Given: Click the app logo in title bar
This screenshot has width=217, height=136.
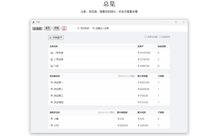Looking at the screenshot, I should [34, 22].
